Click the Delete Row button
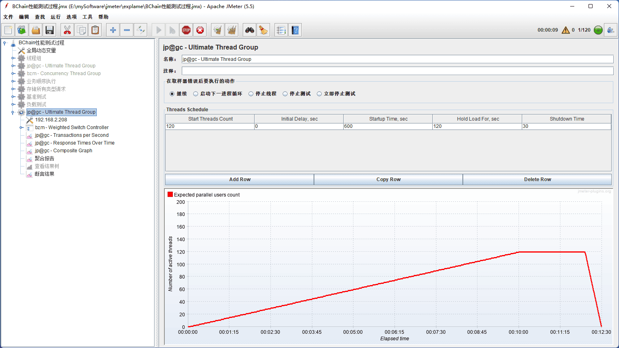Screen dimensions: 619x348 (537, 179)
